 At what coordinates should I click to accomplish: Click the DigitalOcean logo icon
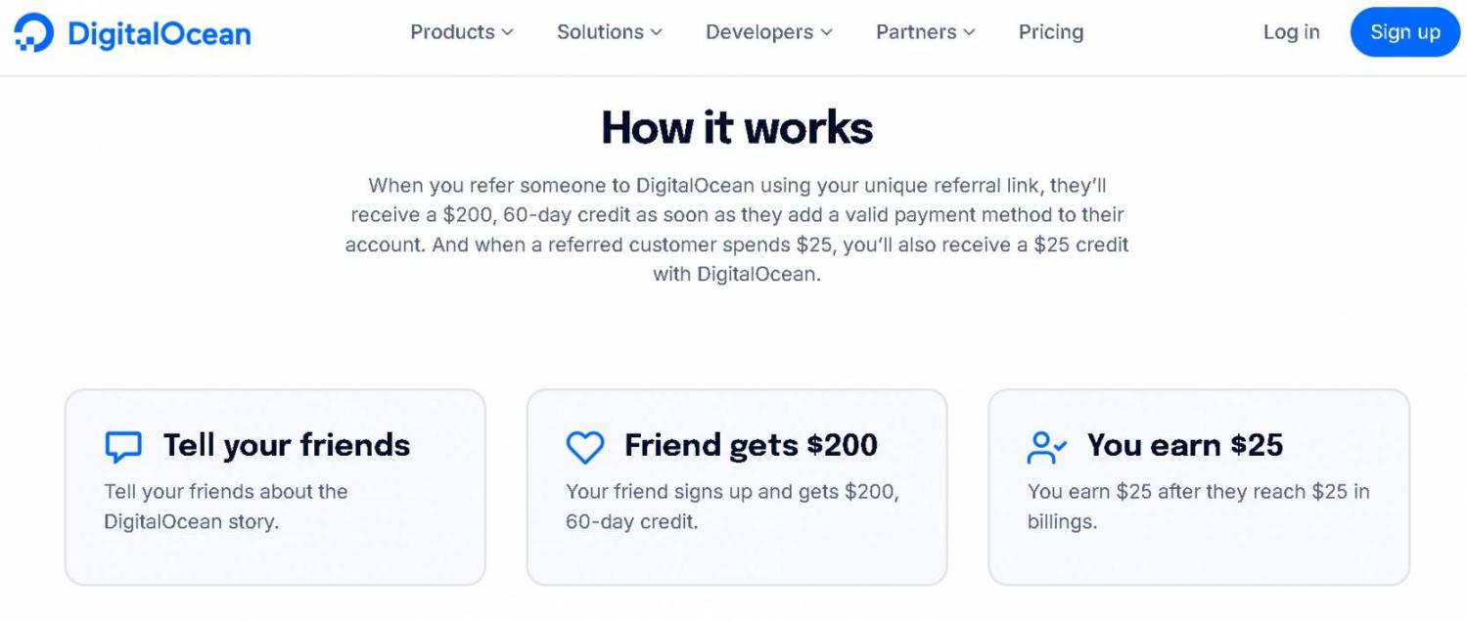pyautogui.click(x=35, y=32)
